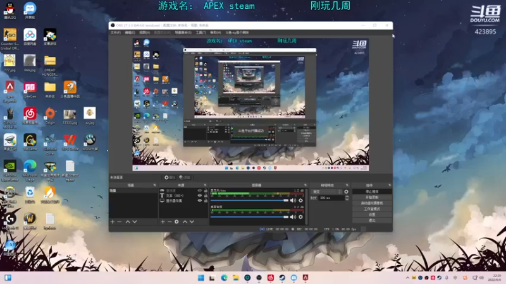Increase transition duration with the stepper
The image size is (506, 284).
347,196
